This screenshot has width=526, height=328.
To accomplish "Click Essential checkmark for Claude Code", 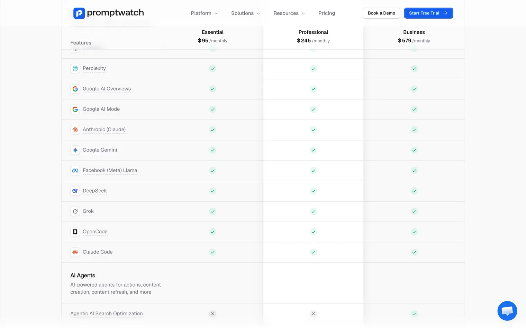I will 212,252.
